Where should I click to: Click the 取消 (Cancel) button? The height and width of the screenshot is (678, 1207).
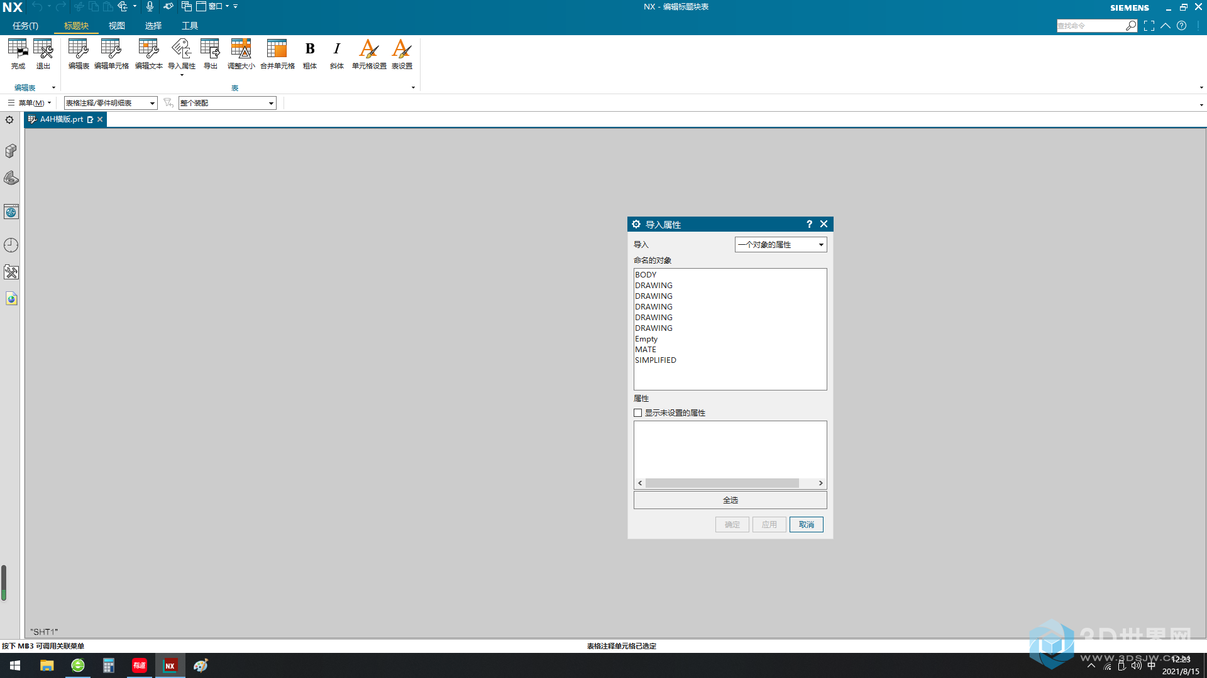[x=806, y=525]
